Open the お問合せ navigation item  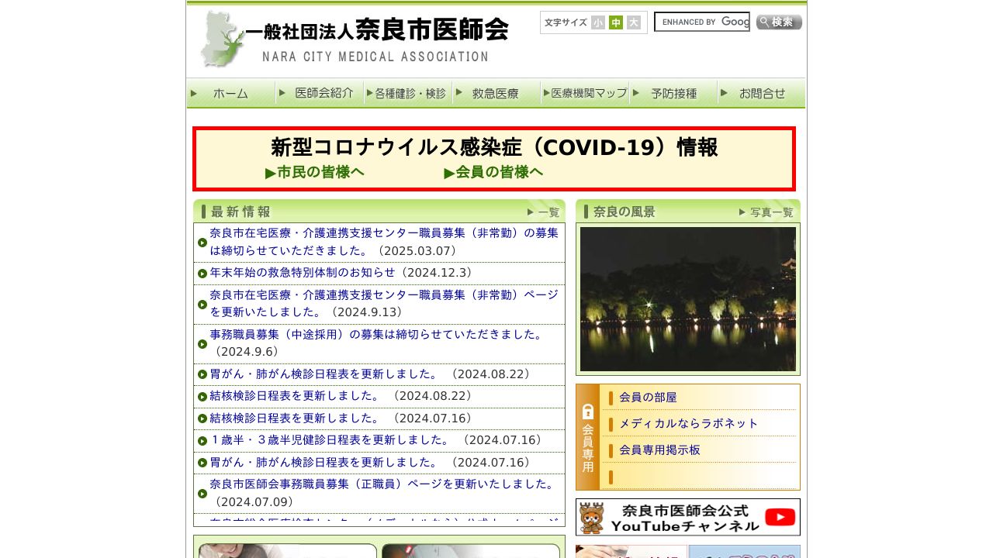click(763, 93)
